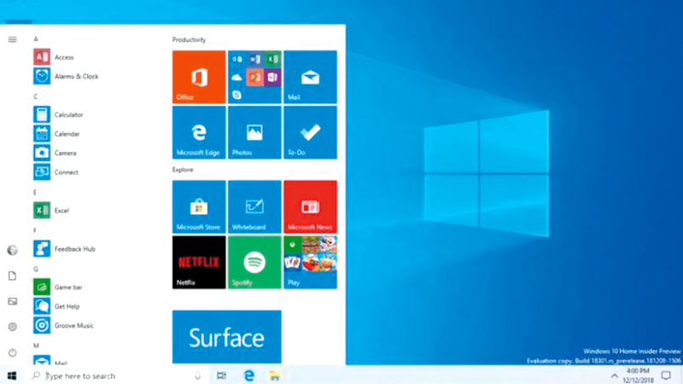Open Settings gear in Start sidebar
The image size is (683, 384).
[12, 327]
